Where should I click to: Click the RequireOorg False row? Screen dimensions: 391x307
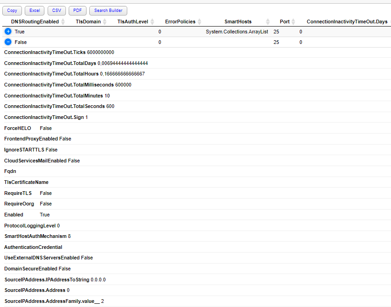point(196,204)
